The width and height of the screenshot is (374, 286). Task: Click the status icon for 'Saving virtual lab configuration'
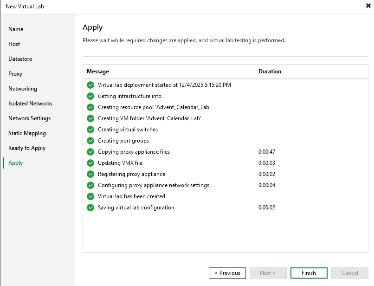[90, 208]
